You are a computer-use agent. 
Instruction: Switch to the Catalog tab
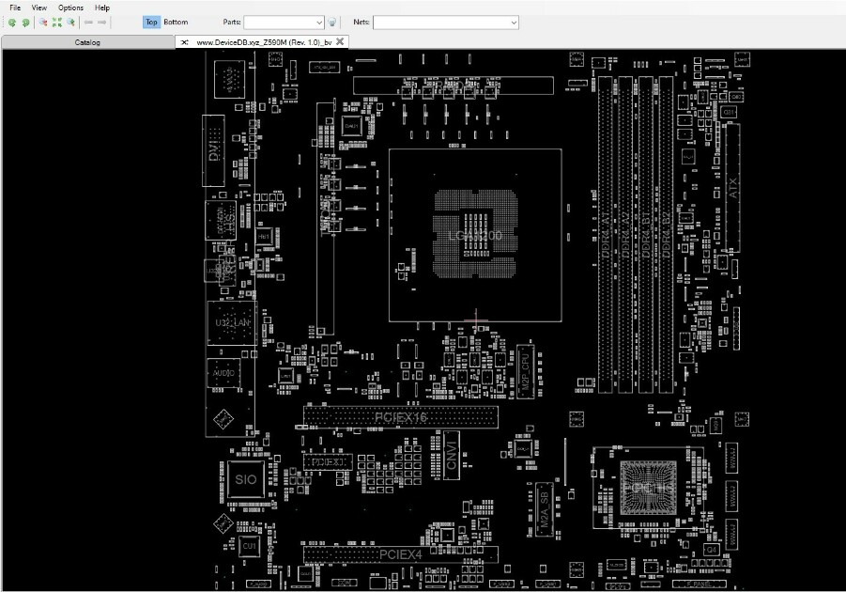tap(87, 42)
